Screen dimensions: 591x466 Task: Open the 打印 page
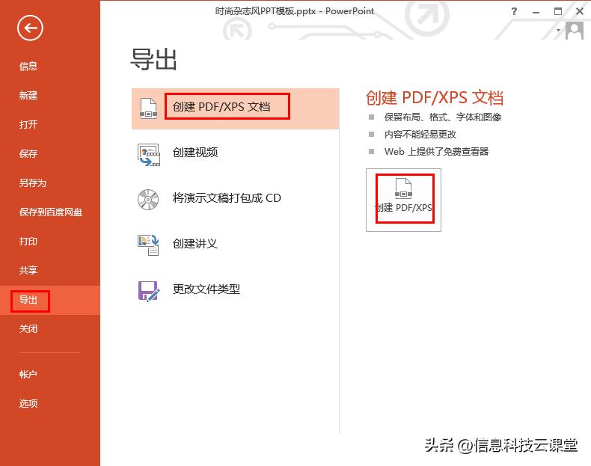pyautogui.click(x=28, y=241)
